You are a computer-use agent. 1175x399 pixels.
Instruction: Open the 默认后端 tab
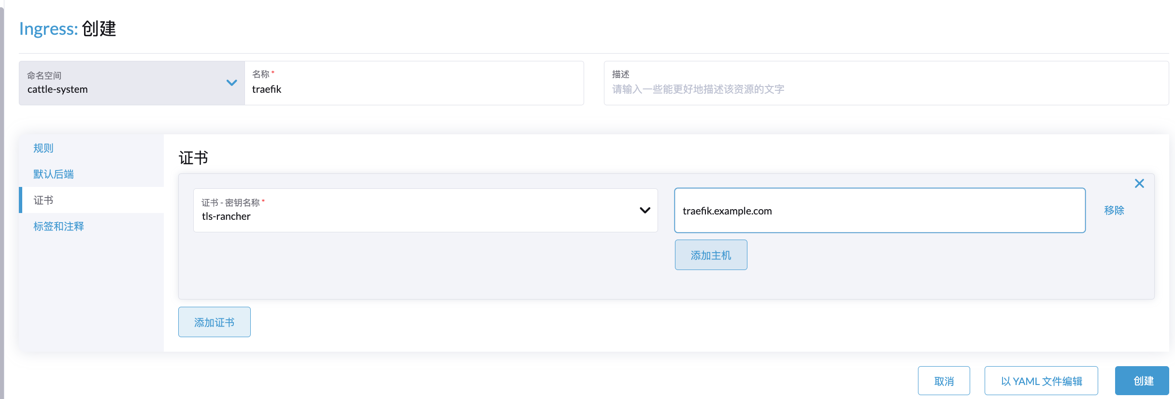[x=54, y=174]
